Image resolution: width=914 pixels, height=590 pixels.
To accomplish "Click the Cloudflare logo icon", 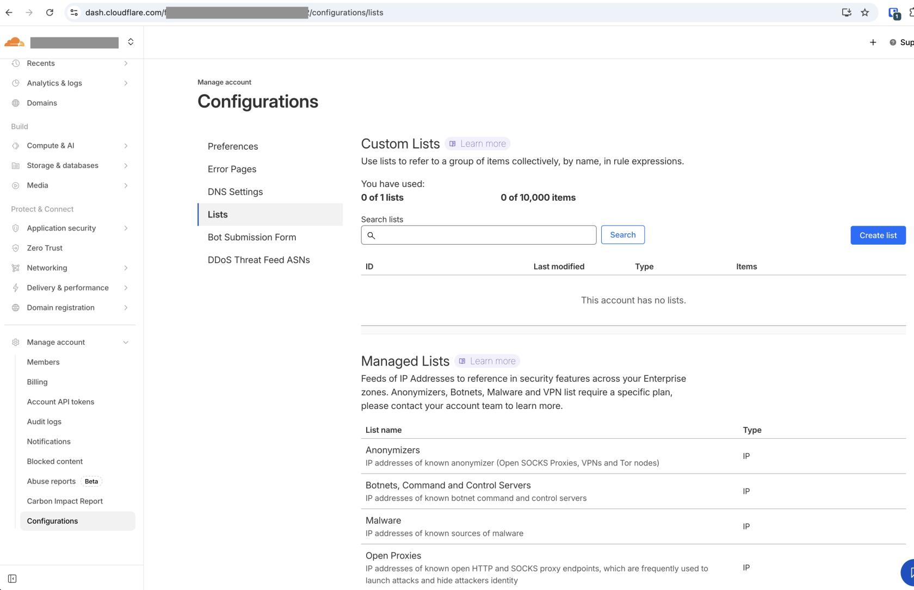I will [15, 42].
